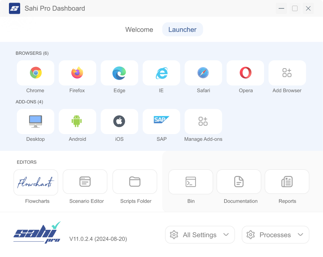Open the iOS add-on
Screen dimensions: 323x257
119,121
